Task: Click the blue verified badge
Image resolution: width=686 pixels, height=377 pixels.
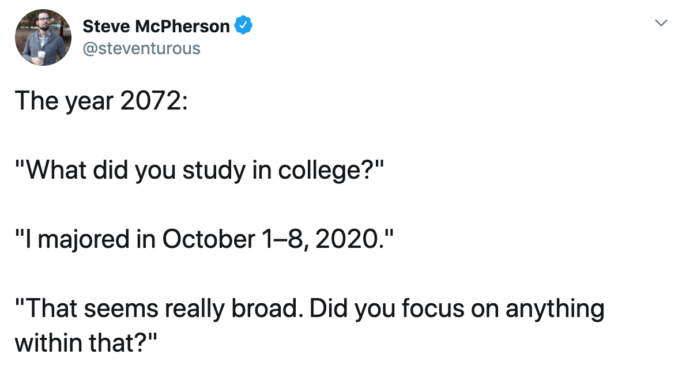Action: [243, 25]
